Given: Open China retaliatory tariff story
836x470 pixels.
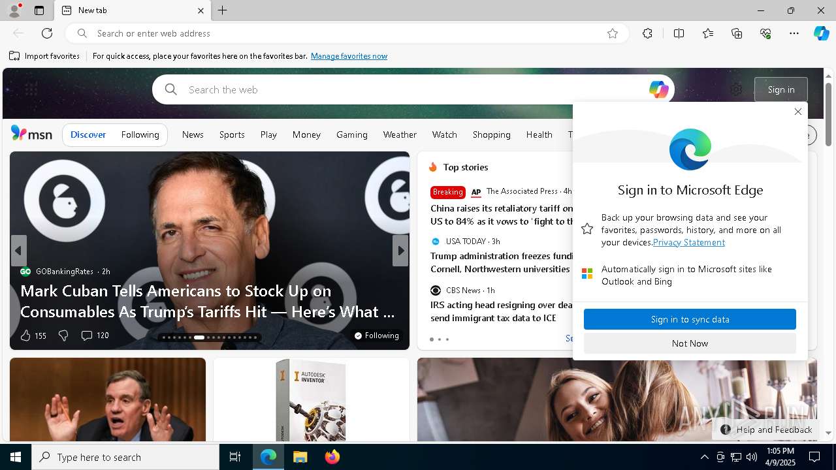Looking at the screenshot, I should pos(502,215).
